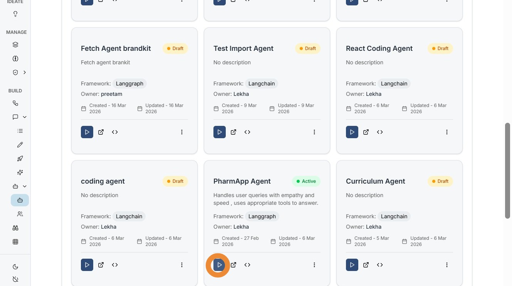Collapse the robot agents section chevron
The image size is (512, 286).
[x=25, y=186]
